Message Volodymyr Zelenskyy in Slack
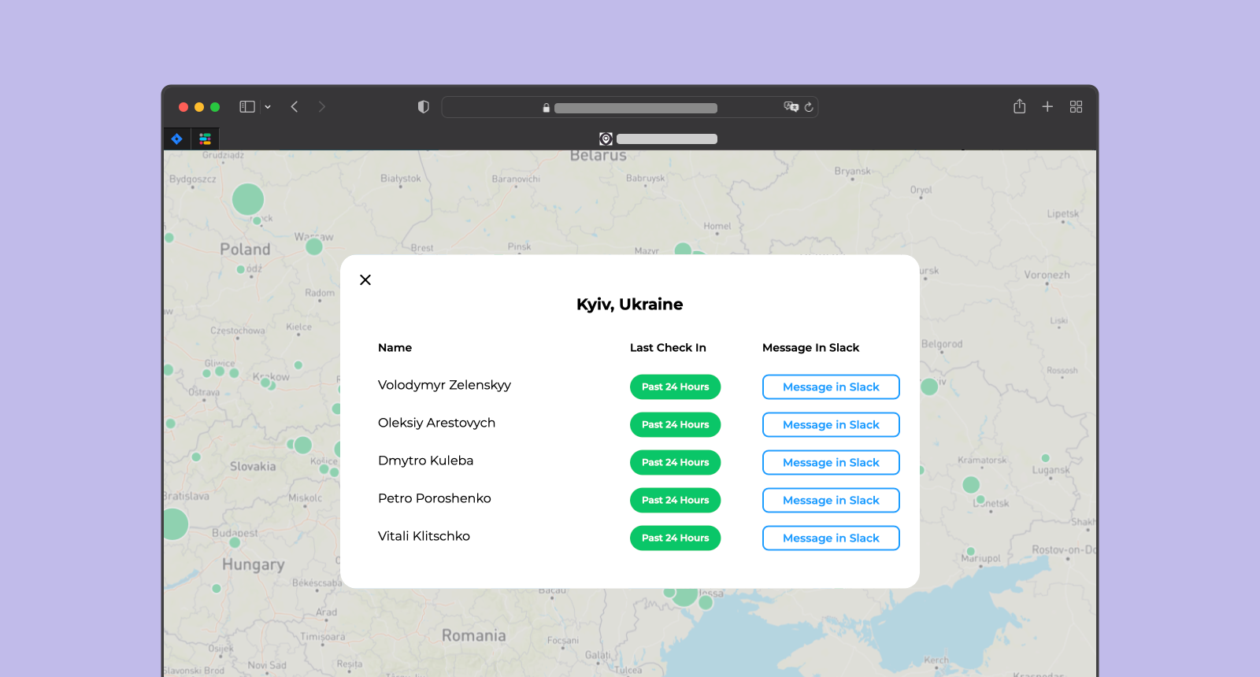Screen dimensions: 1260x677 pos(831,387)
